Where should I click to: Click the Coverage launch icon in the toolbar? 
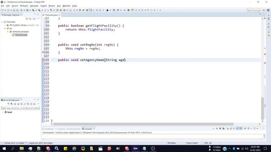pos(33,10)
